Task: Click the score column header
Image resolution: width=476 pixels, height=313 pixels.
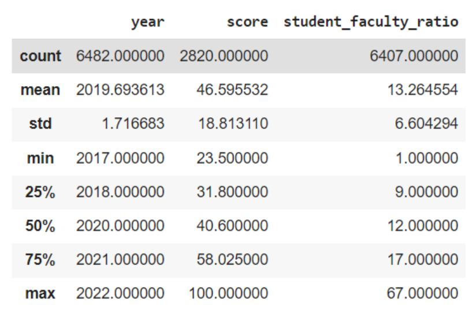Action: click(x=248, y=22)
